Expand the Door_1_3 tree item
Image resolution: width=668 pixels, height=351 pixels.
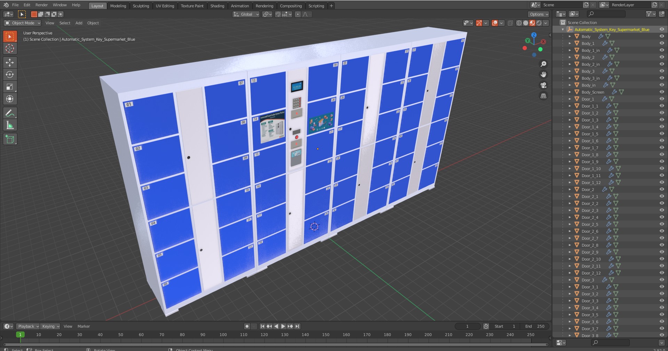(570, 120)
